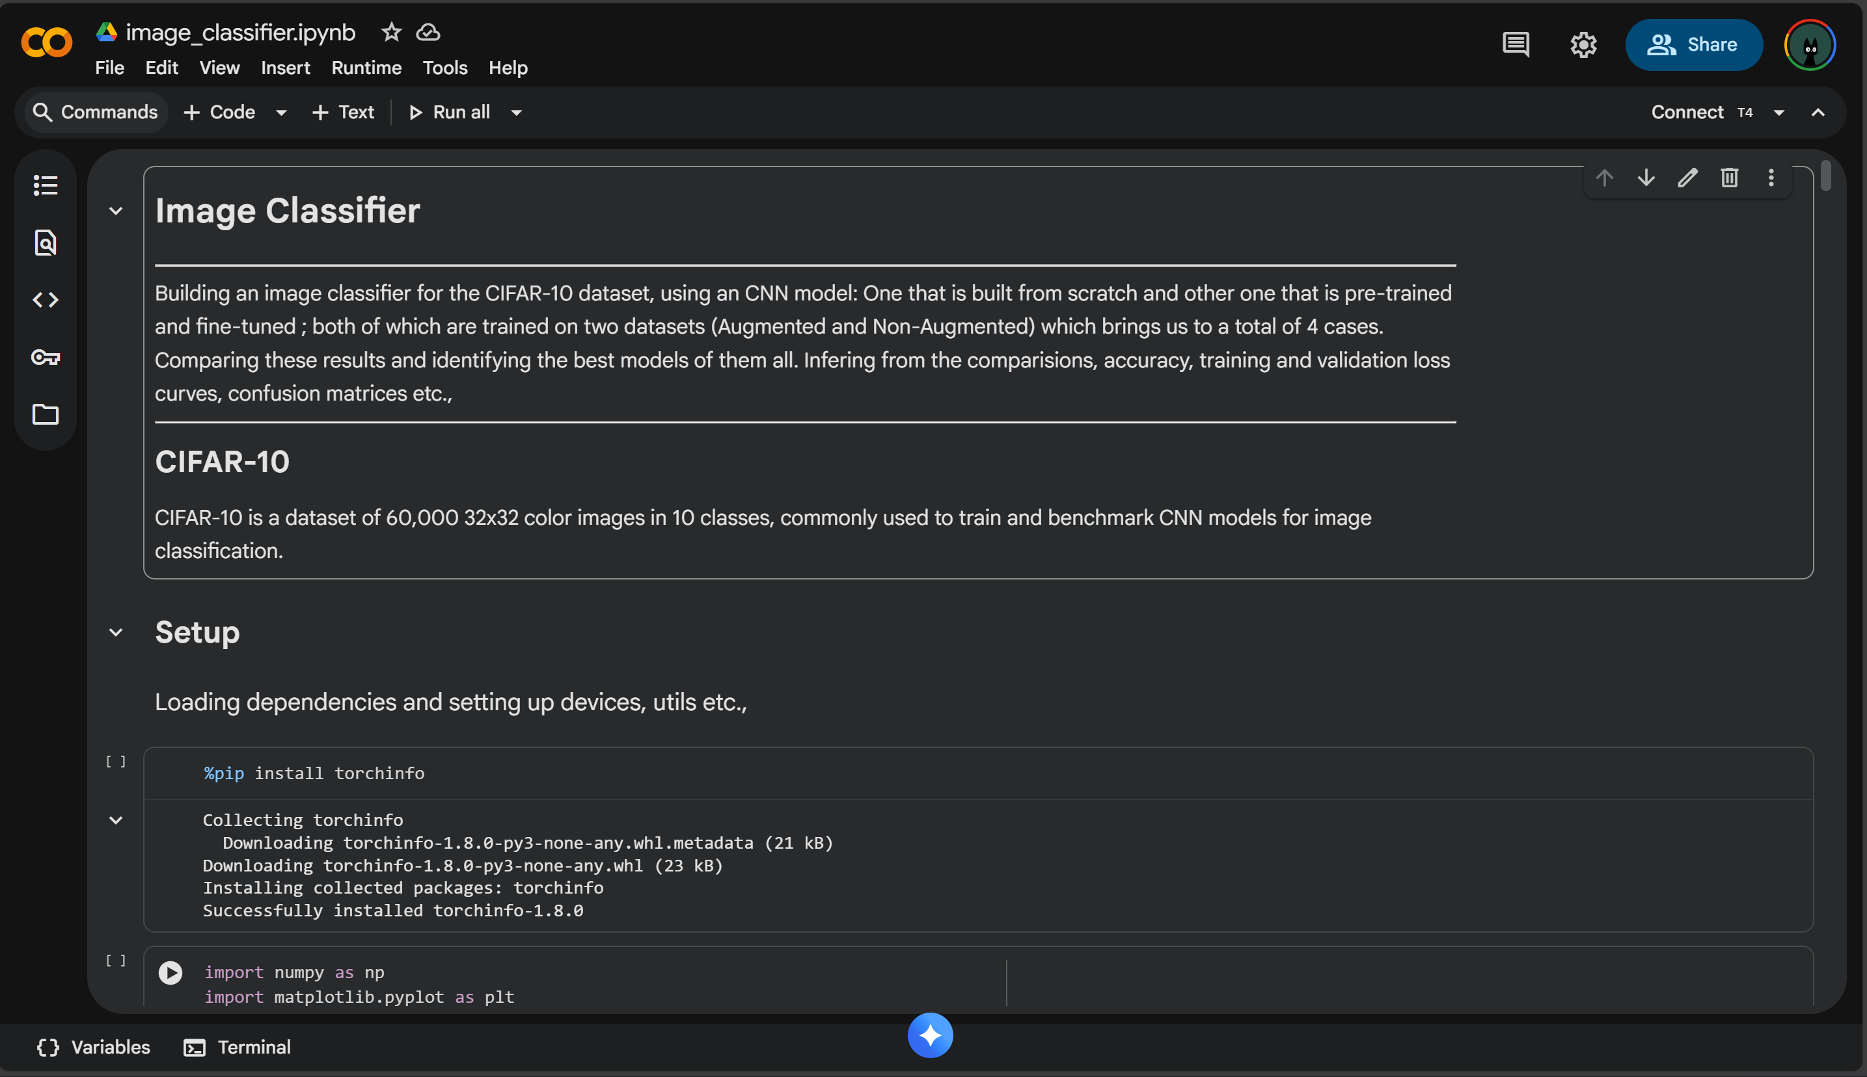Open the find and replace sidebar icon

pyautogui.click(x=45, y=243)
